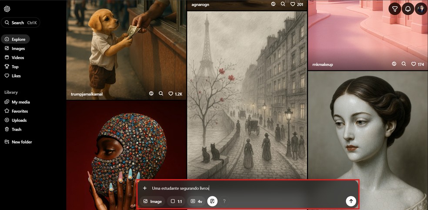Open the user profile avatar
The image size is (428, 210).
[x=421, y=9]
